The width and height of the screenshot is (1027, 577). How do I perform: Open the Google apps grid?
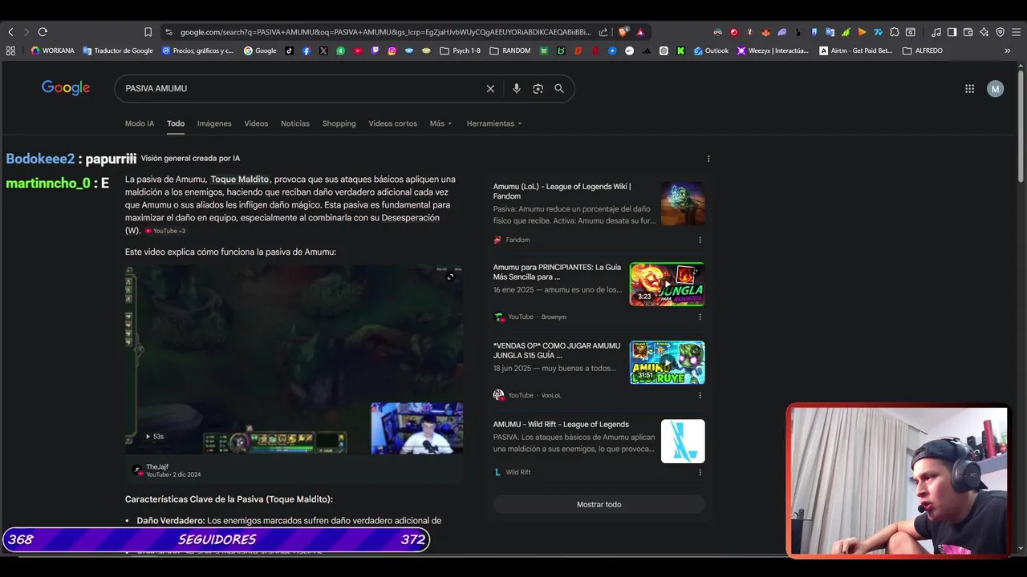pos(969,89)
